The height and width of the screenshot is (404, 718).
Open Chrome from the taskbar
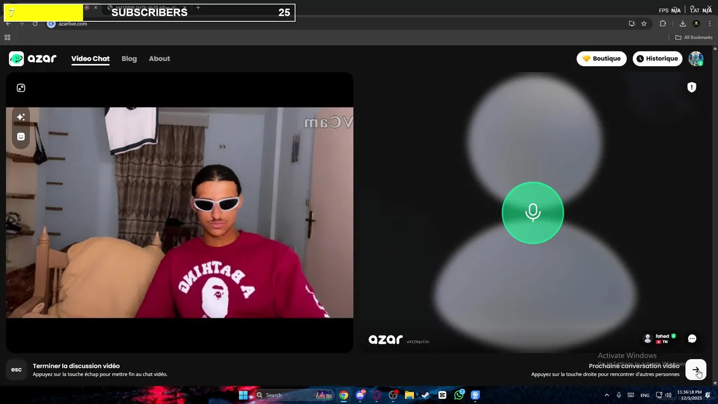click(344, 395)
